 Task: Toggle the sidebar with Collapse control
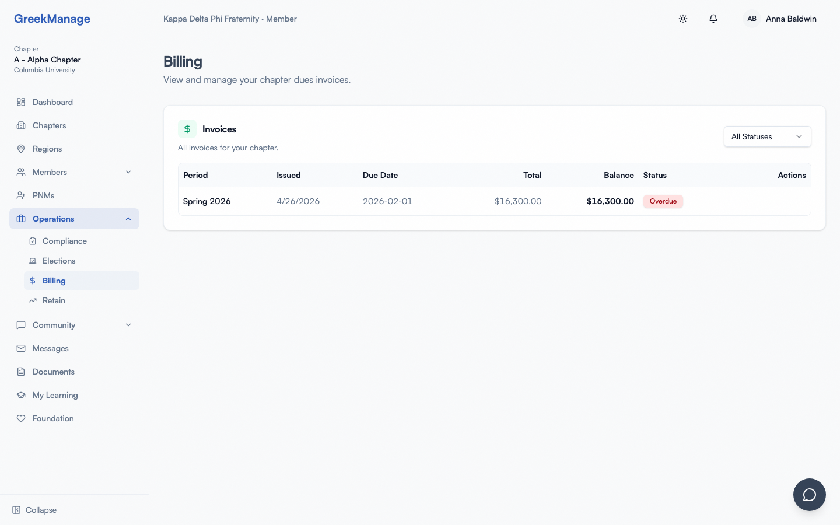coord(34,510)
